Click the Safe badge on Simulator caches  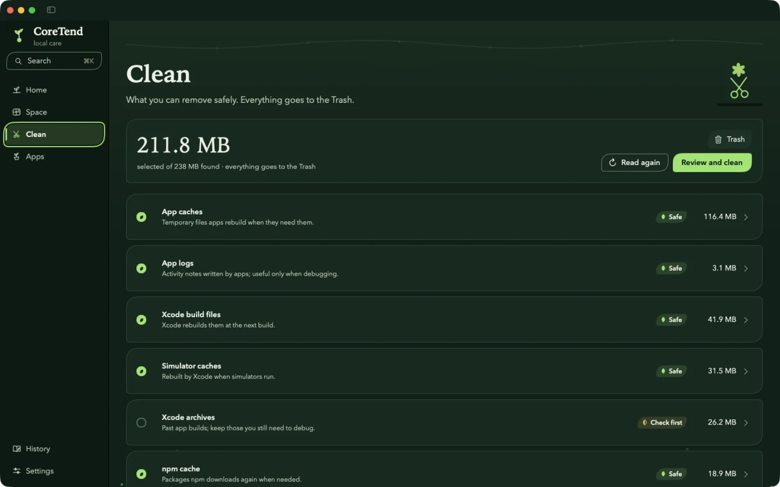(x=671, y=371)
